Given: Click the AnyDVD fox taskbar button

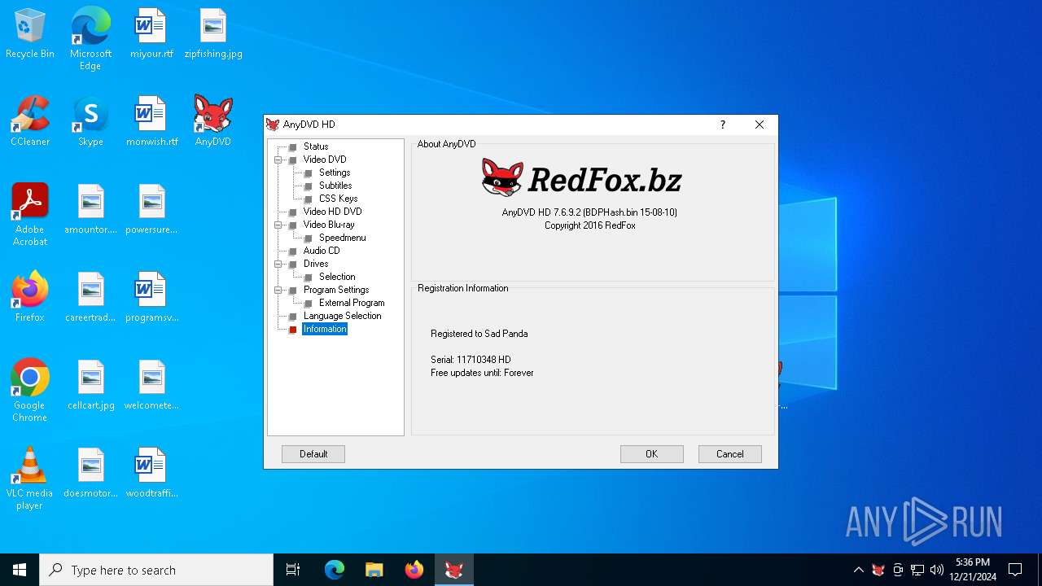Looking at the screenshot, I should [454, 570].
